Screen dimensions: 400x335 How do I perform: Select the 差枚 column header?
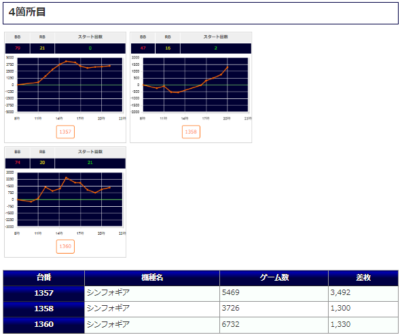point(363,278)
